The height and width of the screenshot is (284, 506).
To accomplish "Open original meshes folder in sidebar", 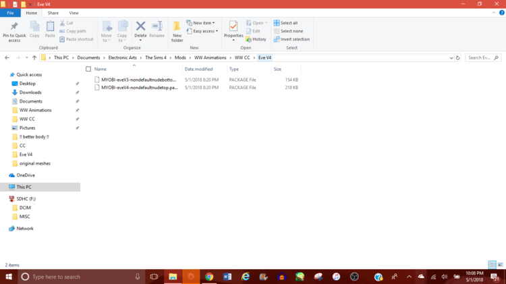I will [x=35, y=163].
